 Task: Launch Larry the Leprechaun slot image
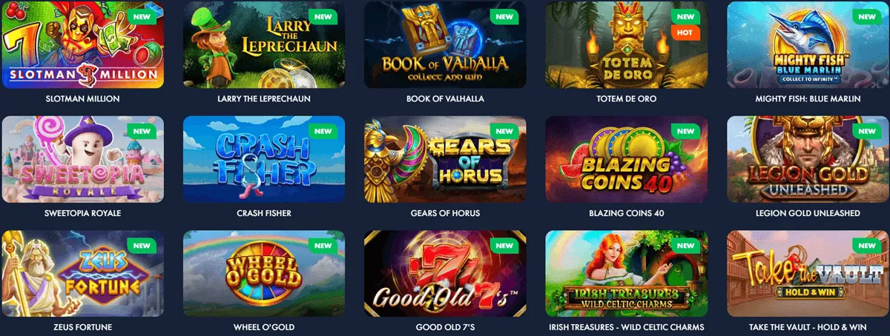[x=264, y=44]
